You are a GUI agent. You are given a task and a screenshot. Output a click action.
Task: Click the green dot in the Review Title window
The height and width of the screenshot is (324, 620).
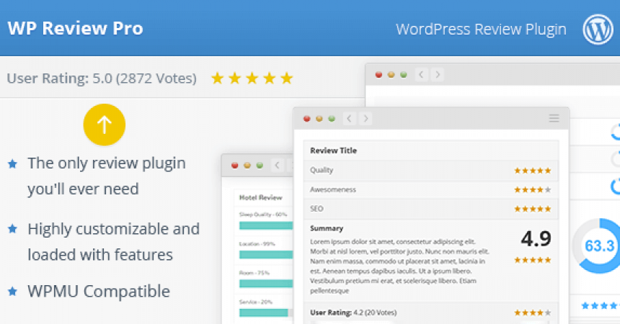[x=332, y=119]
